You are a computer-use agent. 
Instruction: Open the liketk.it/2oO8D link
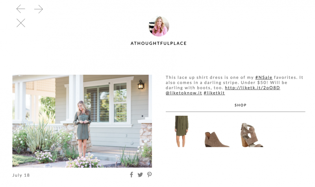252,88
